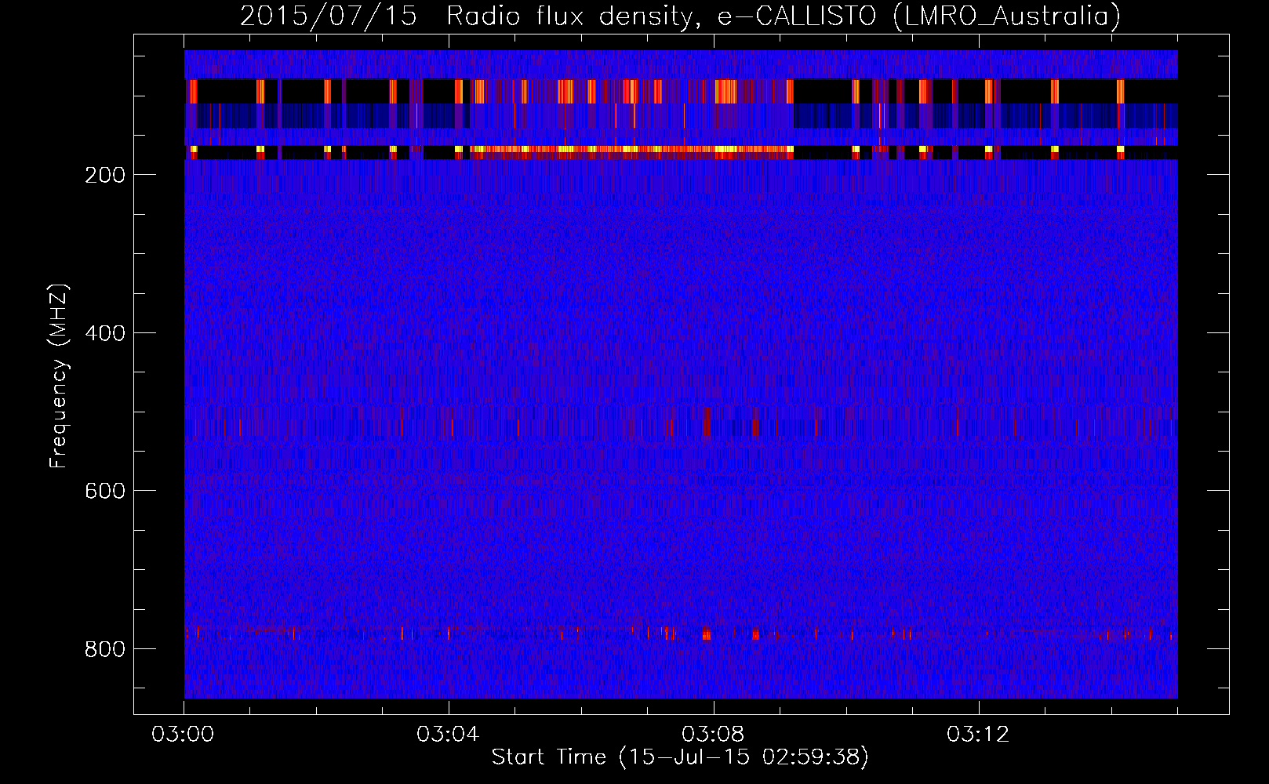1269x784 pixels.
Task: Click the '400' frequency tick label
Action: (105, 333)
